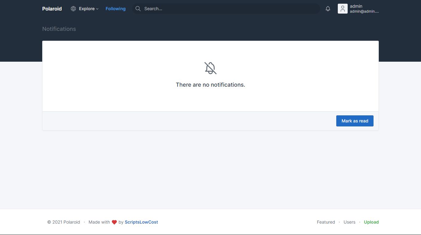Click the Polaroid logo in the navbar
This screenshot has height=235, width=421.
coord(52,9)
